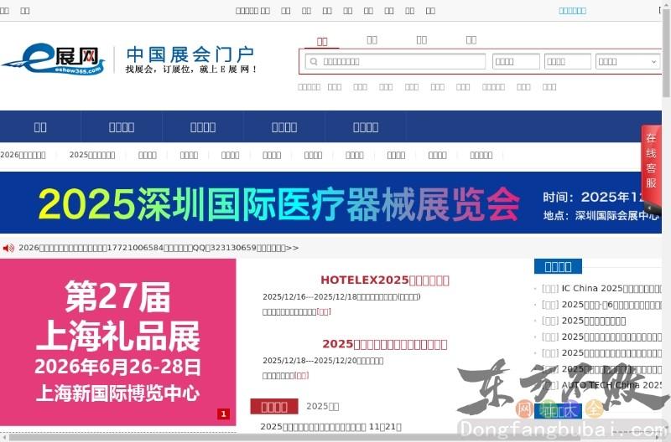Open the link starting with 2026 in the sub navigation
This screenshot has height=442, width=671.
[x=23, y=155]
